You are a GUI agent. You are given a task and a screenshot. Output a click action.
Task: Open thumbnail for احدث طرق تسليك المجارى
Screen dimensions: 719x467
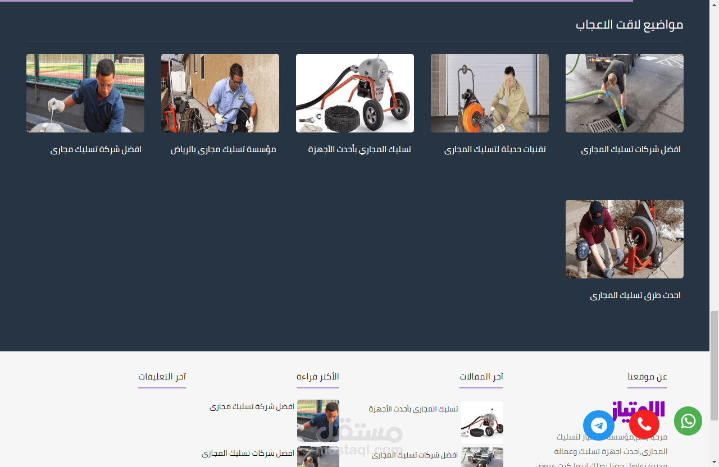point(625,239)
